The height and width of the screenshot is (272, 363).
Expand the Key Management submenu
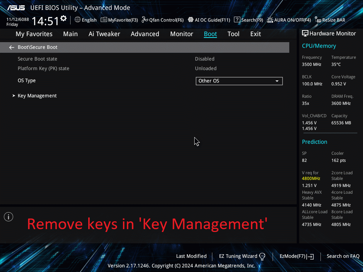(37, 96)
